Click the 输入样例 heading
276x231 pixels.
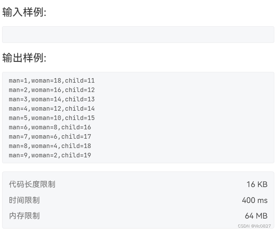pos(24,12)
